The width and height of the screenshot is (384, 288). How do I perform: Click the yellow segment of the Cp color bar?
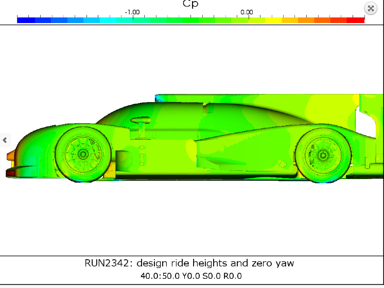coord(273,20)
